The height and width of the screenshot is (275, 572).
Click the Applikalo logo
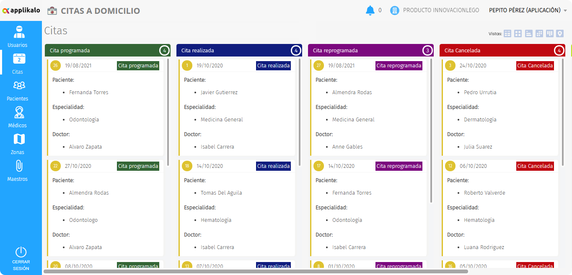tap(21, 10)
